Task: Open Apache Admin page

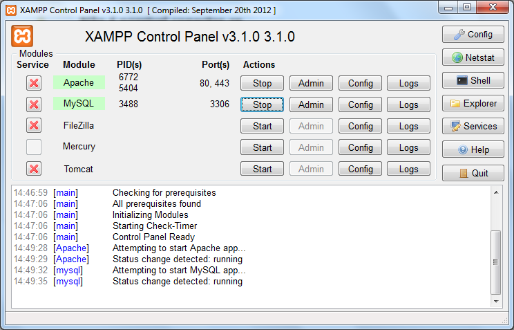Action: click(x=311, y=83)
